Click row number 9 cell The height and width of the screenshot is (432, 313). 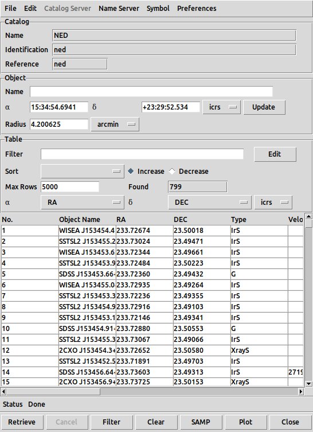30,318
